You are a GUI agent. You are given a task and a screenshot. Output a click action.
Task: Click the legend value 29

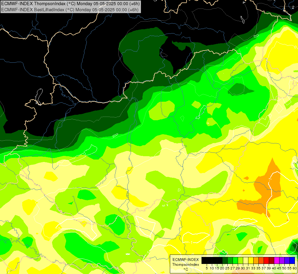238,268
